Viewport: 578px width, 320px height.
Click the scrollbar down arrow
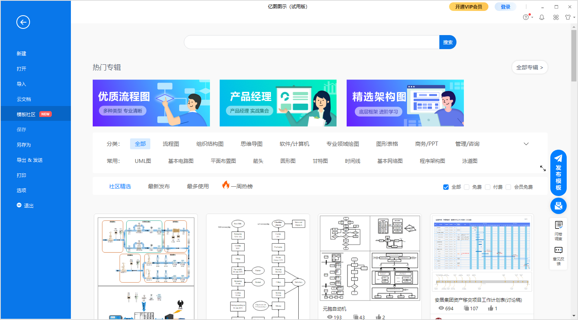click(x=574, y=316)
